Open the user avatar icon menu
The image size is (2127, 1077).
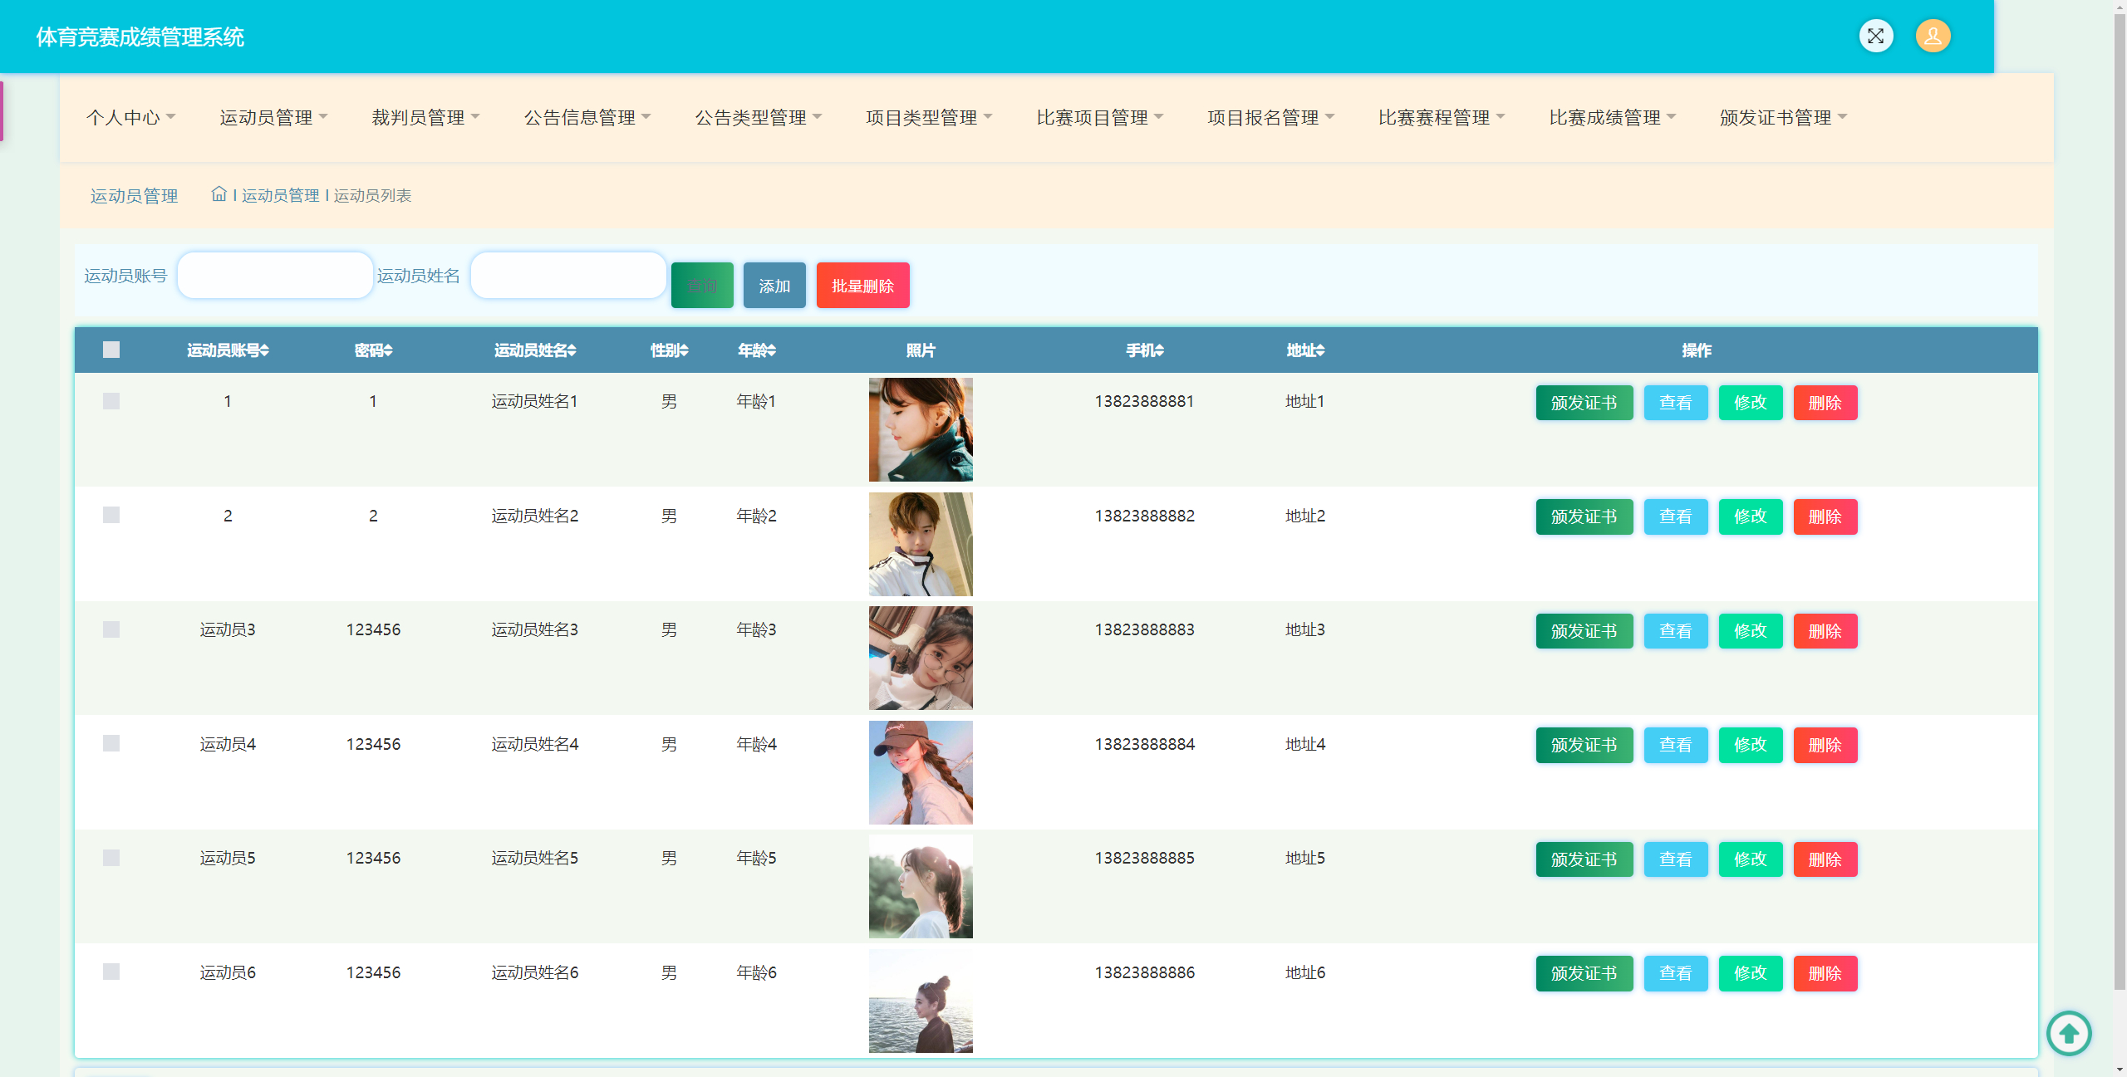[x=1933, y=36]
